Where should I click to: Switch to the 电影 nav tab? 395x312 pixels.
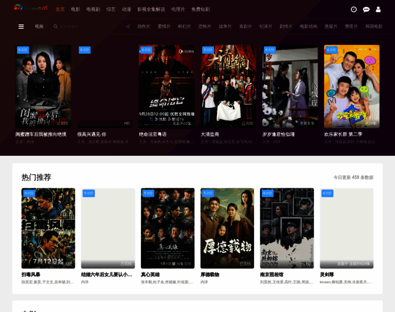(75, 9)
